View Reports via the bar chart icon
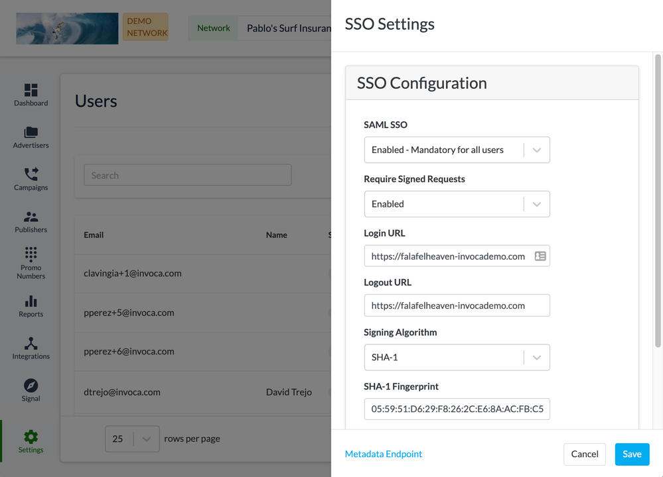The image size is (663, 477). coord(31,301)
